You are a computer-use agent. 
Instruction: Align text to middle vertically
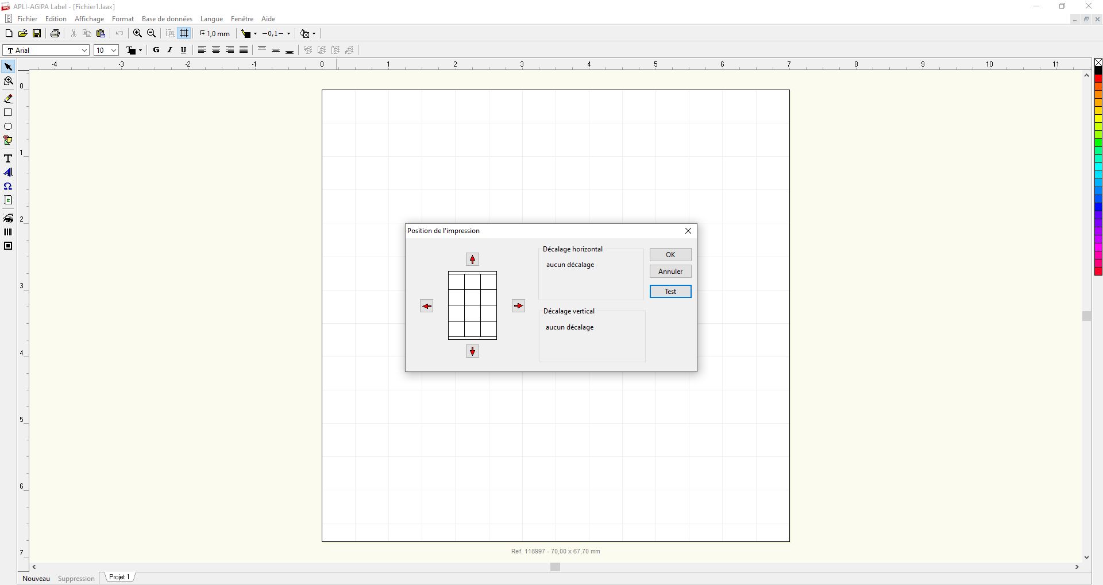(276, 50)
